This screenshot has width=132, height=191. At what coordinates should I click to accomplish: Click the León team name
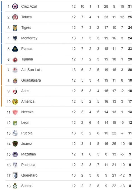(x=25, y=122)
